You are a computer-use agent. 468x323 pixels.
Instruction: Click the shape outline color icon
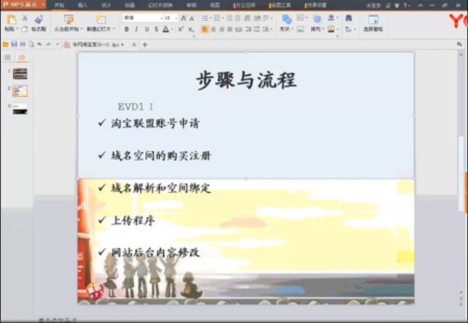(x=331, y=29)
